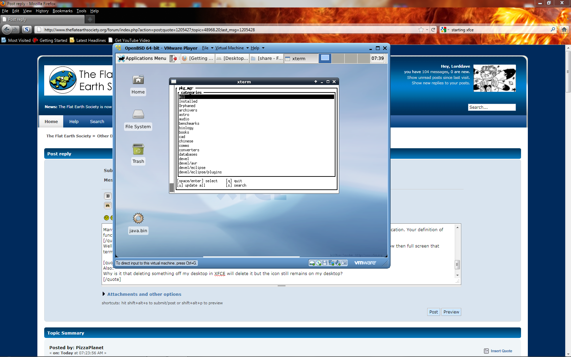Click the Lorddave avatar image

(495, 78)
